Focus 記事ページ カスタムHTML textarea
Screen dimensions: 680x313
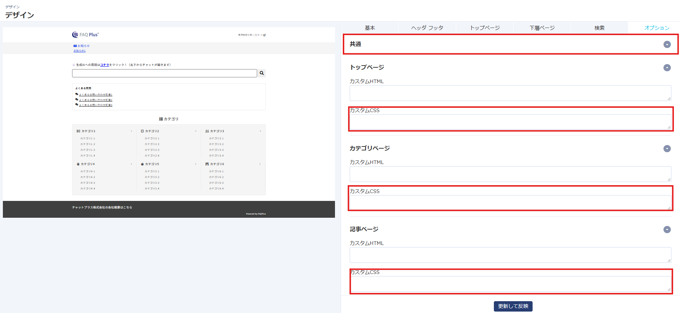pyautogui.click(x=510, y=255)
